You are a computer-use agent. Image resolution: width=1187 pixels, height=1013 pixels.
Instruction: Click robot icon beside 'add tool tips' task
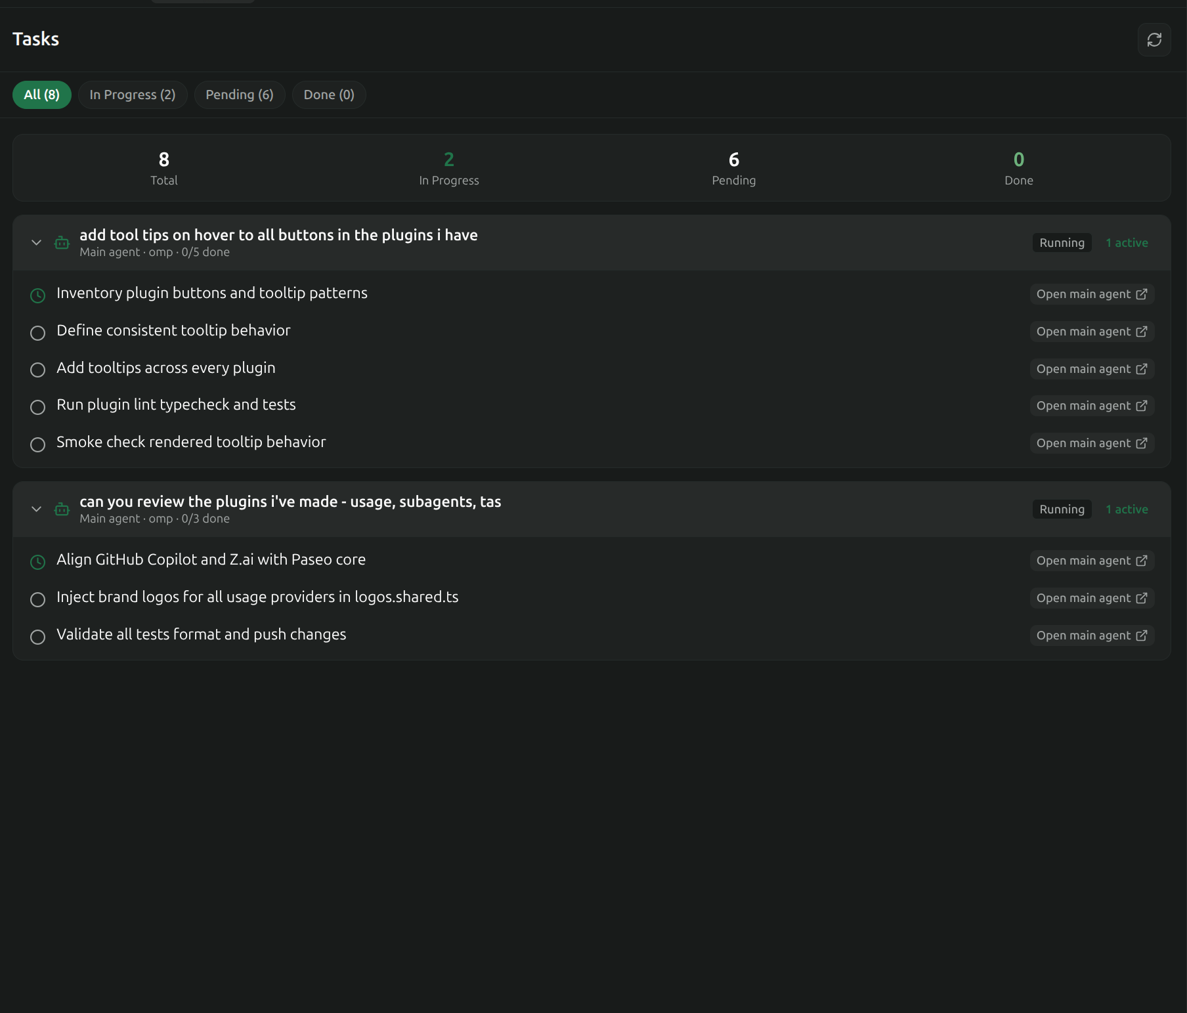tap(62, 243)
